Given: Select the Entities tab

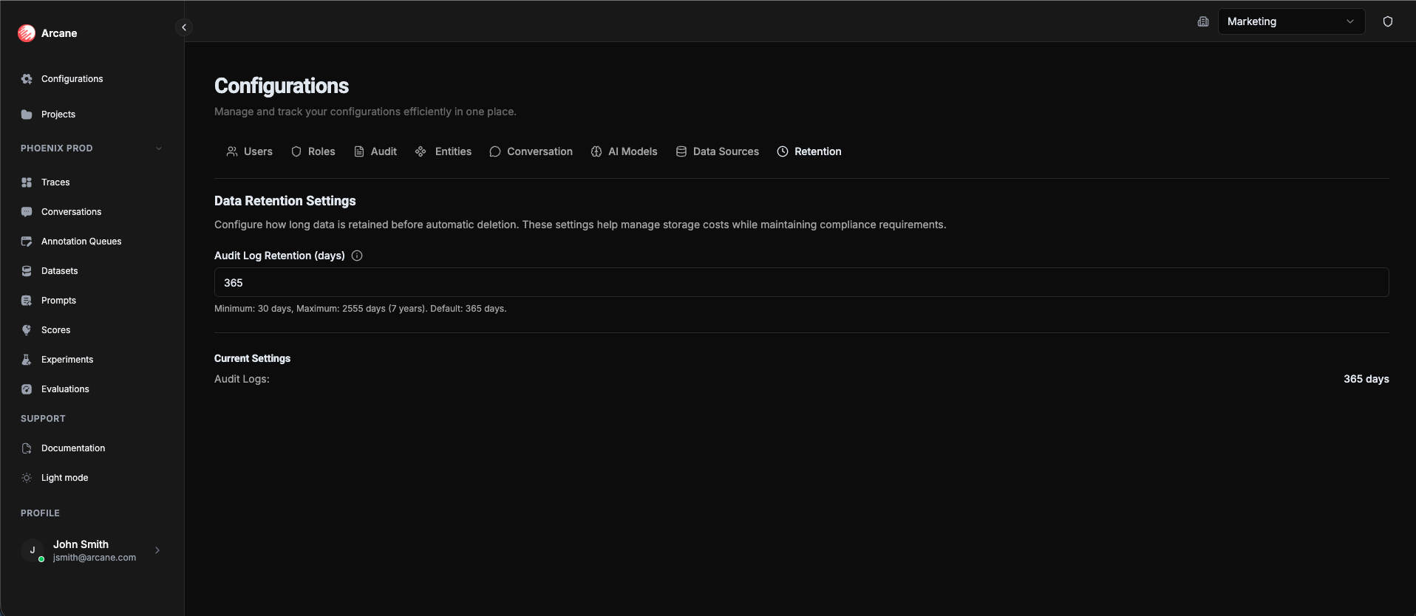Looking at the screenshot, I should coord(443,151).
